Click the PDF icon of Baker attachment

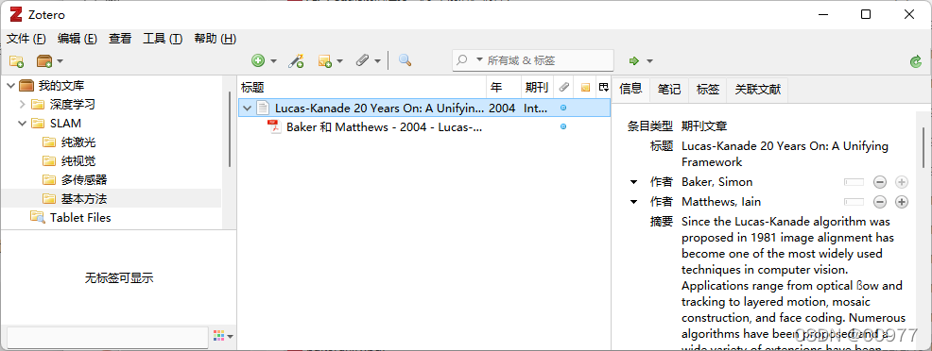point(274,126)
